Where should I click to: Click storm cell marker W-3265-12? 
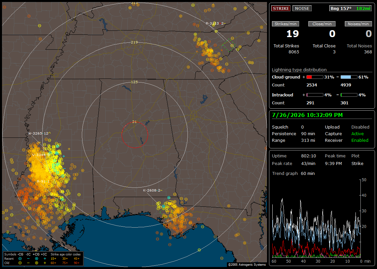pyautogui.click(x=39, y=133)
